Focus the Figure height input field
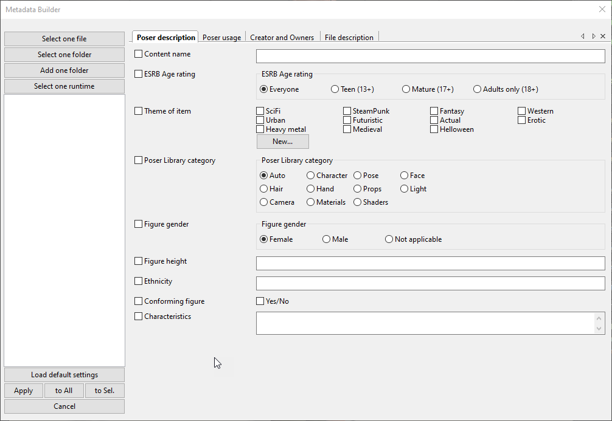 (430, 263)
